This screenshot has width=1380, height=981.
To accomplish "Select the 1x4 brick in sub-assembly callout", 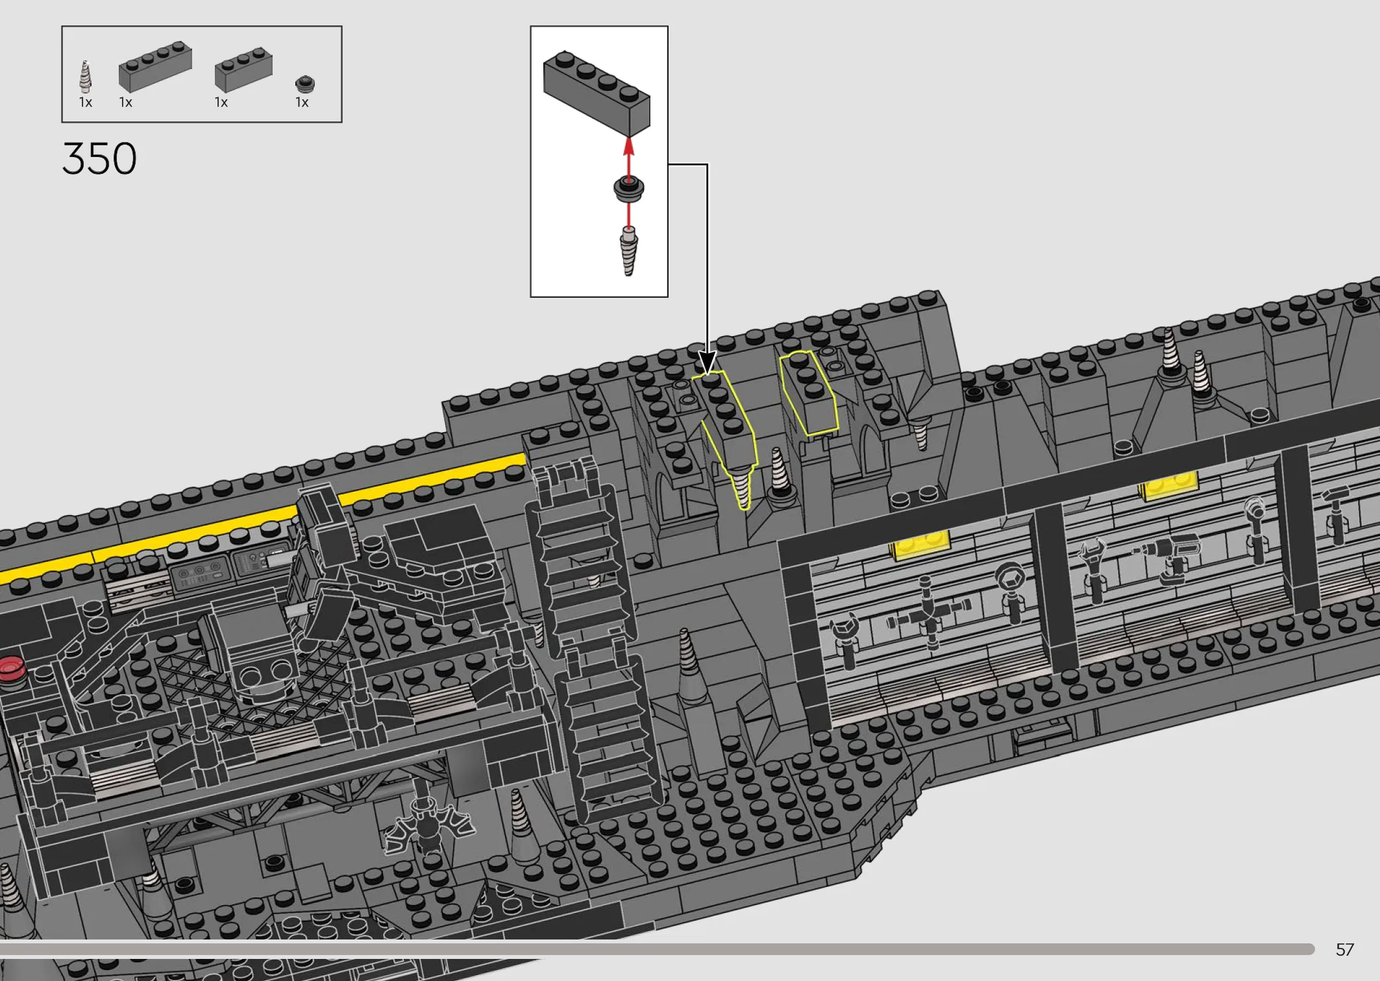I will tap(597, 93).
